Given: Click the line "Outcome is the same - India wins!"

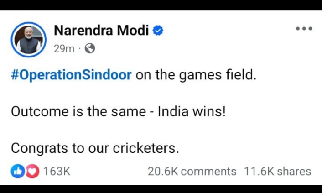Looking at the screenshot, I should click(118, 111).
